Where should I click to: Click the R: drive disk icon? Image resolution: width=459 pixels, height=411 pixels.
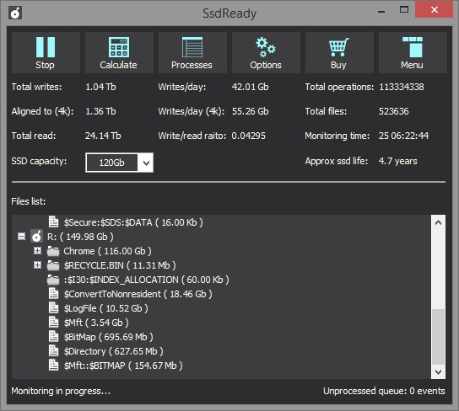36,237
